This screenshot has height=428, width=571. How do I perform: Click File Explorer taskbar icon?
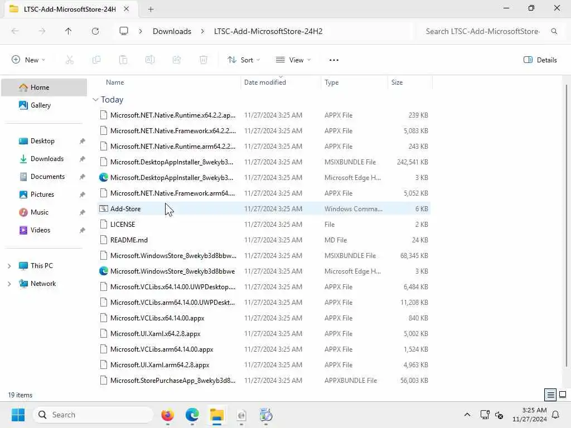coord(217,415)
